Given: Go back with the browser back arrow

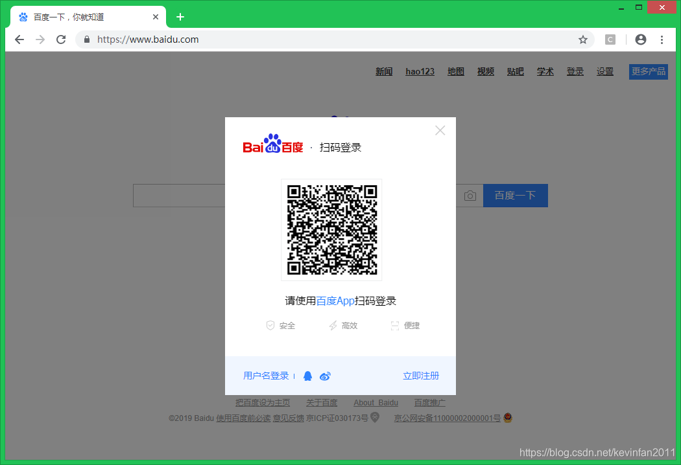Looking at the screenshot, I should click(x=19, y=40).
